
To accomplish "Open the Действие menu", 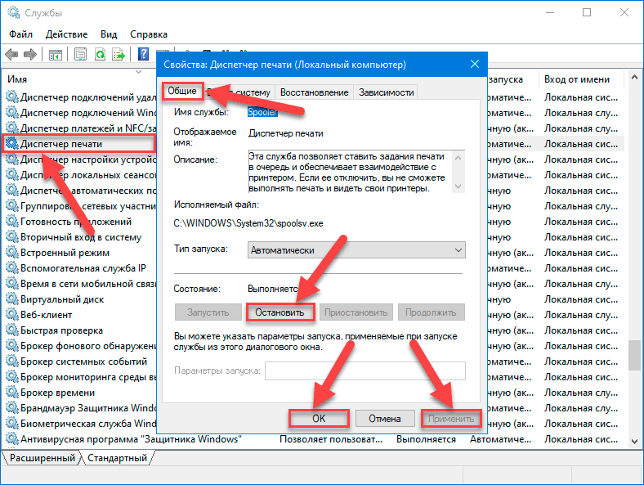I will pyautogui.click(x=66, y=34).
